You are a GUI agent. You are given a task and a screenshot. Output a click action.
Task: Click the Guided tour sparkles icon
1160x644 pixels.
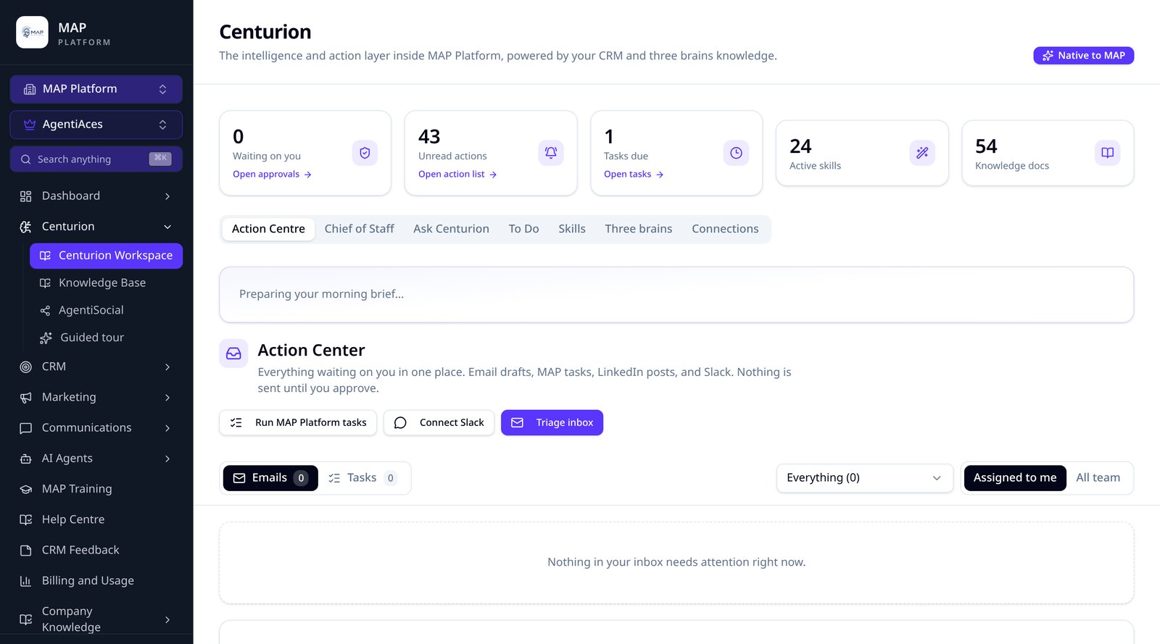click(46, 338)
